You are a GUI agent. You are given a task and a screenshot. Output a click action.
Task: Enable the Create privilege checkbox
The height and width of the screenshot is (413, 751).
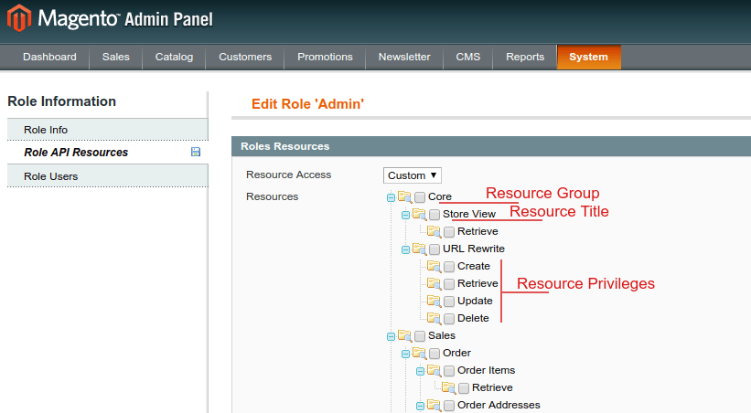tap(449, 267)
